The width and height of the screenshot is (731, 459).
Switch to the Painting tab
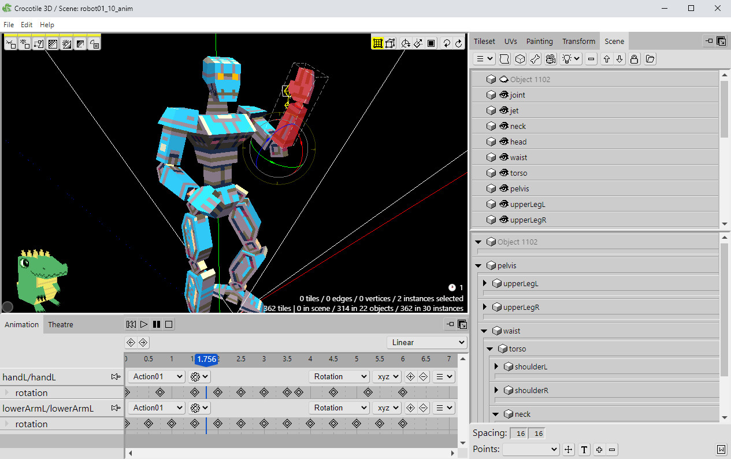point(539,41)
